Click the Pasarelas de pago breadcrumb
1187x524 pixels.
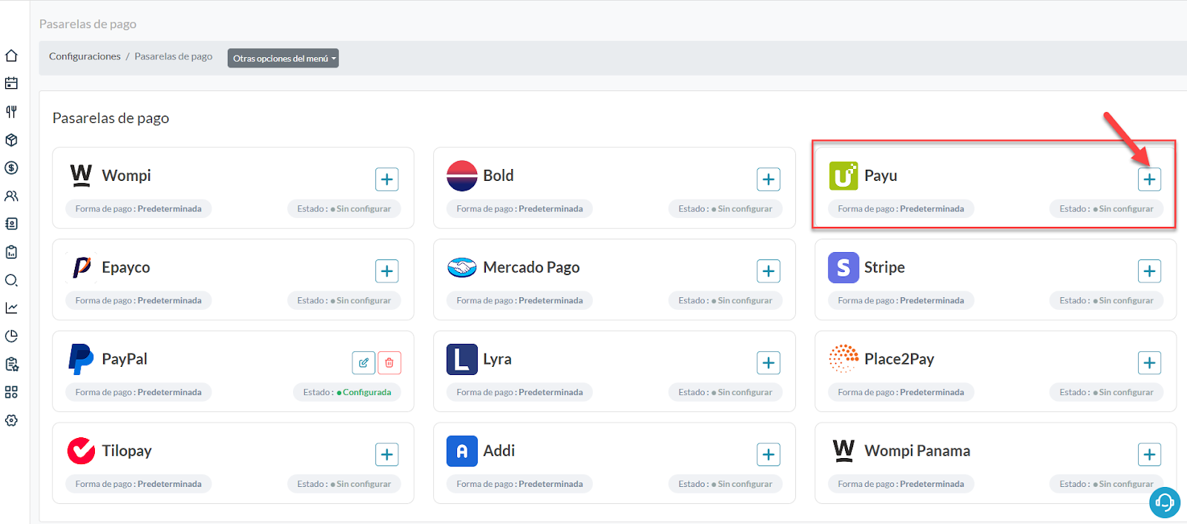coord(174,56)
